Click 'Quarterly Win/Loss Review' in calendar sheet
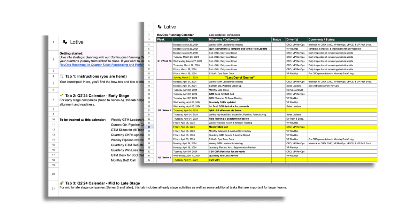The image size is (418, 218). click(239, 156)
